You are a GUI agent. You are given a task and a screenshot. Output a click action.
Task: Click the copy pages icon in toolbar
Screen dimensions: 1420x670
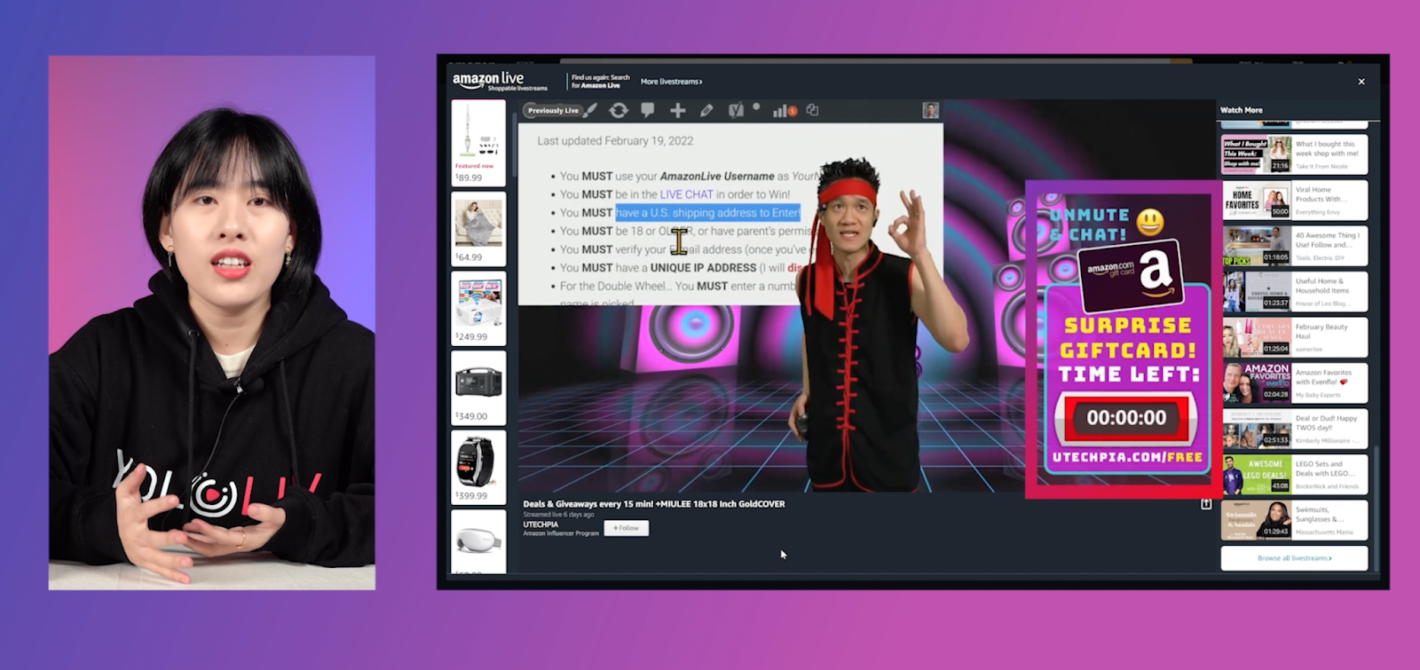point(812,110)
